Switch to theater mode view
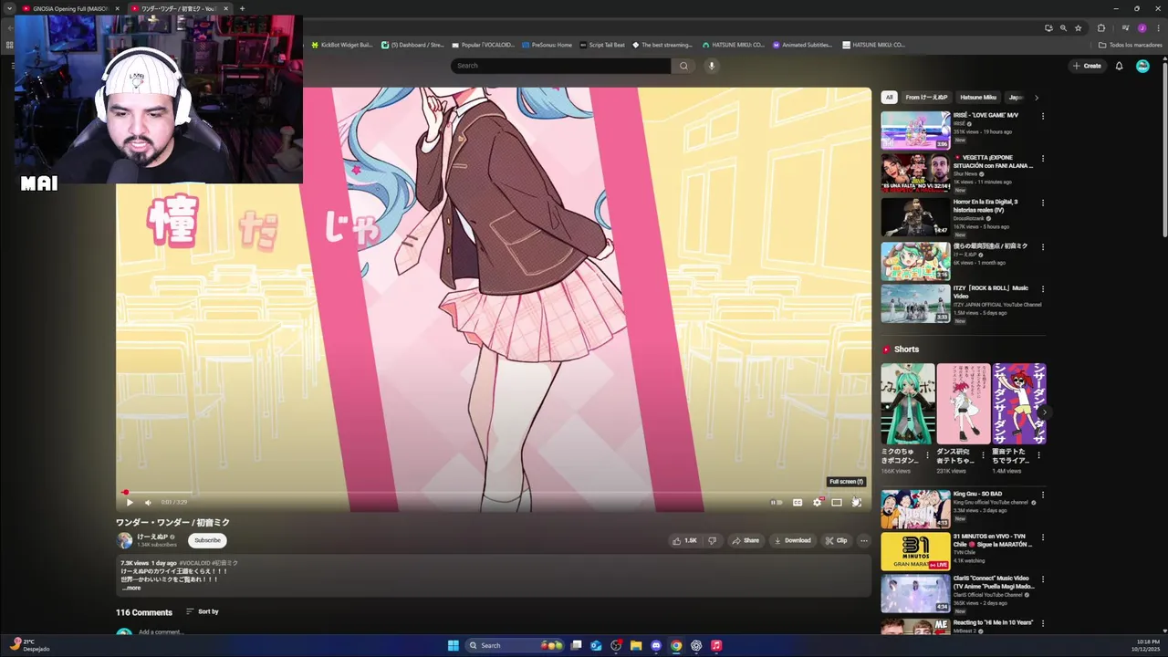This screenshot has height=657, width=1168. 837,503
